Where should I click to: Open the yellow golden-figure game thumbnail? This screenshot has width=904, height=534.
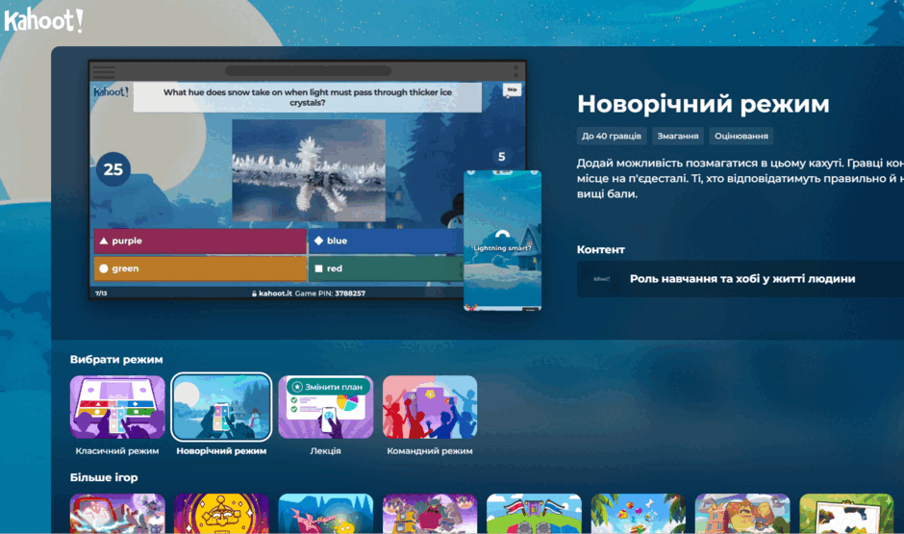[221, 513]
